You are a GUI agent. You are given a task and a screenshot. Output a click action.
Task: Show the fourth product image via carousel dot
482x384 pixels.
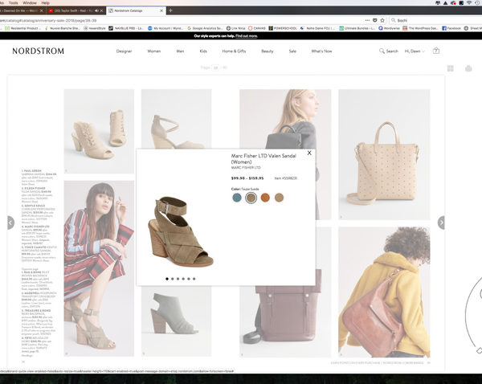[x=183, y=279]
